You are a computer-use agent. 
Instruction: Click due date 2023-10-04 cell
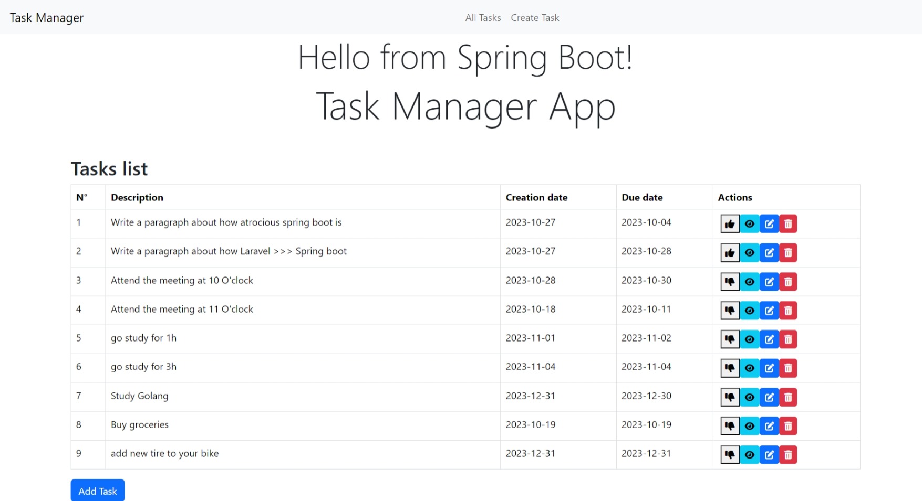665,223
